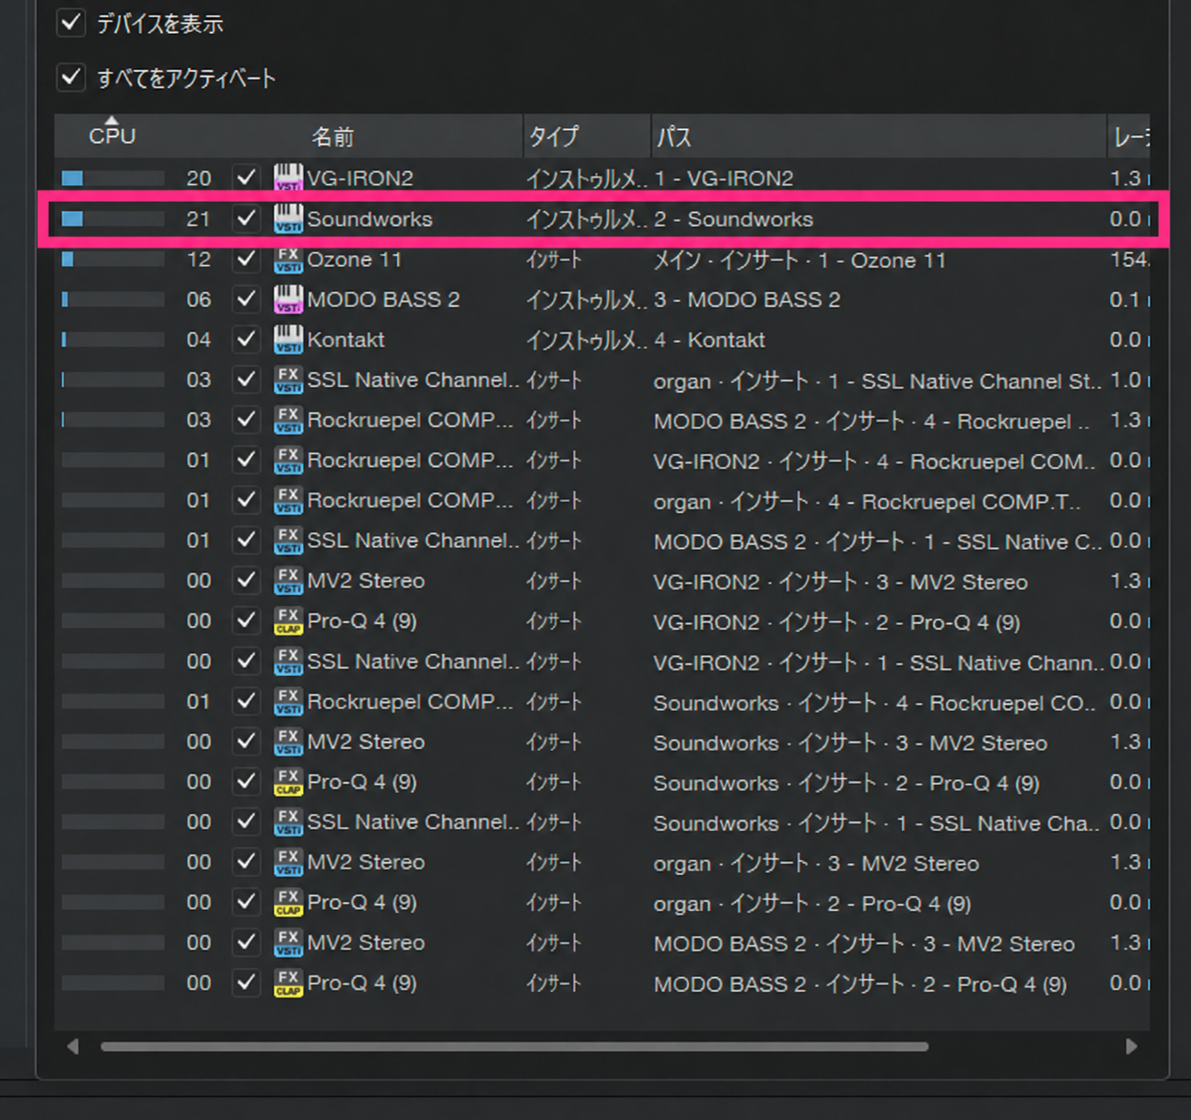The image size is (1191, 1120).
Task: Click FX icon of SSL Native Channel on MODO BASS 2
Action: [288, 541]
